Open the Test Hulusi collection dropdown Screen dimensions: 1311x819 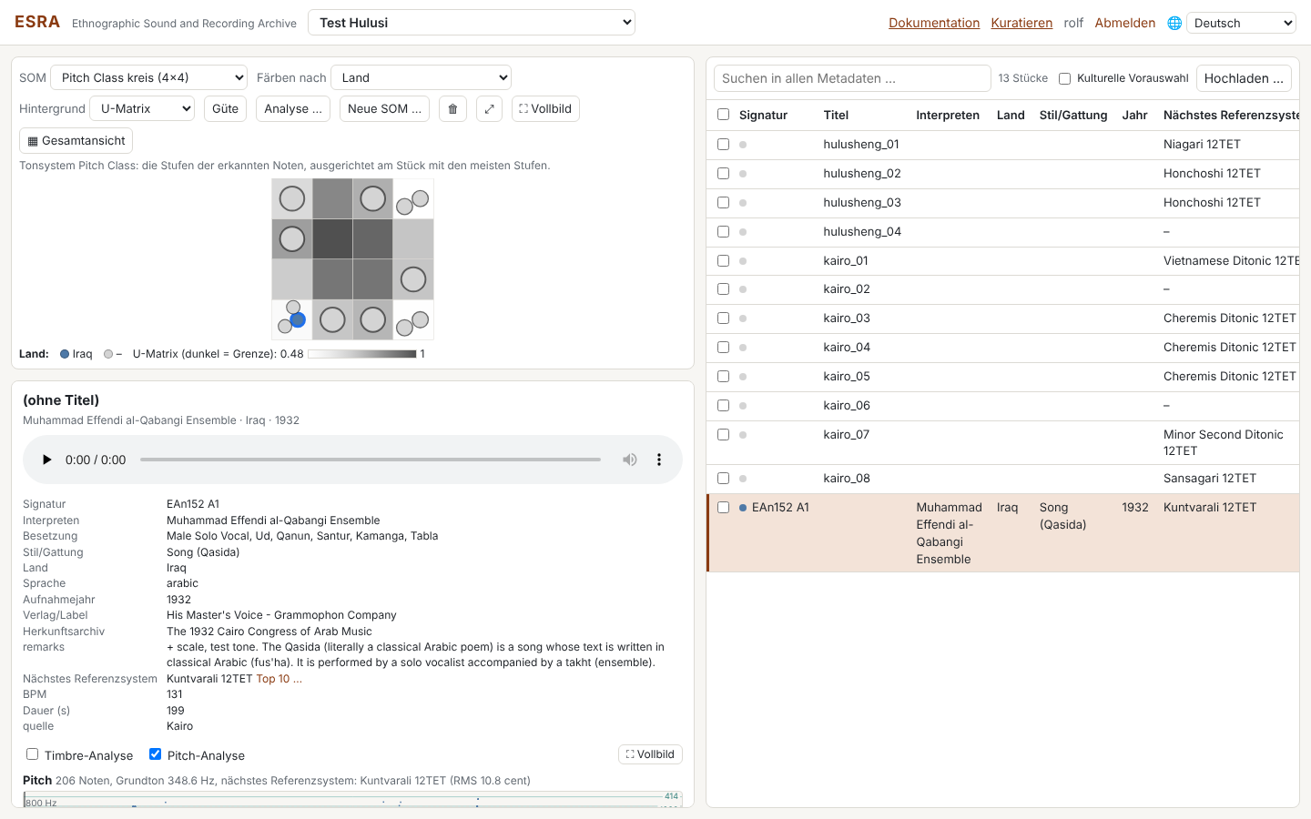pyautogui.click(x=472, y=23)
